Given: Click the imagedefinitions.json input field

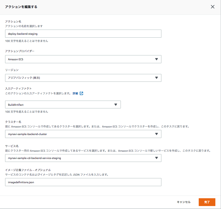Looking at the screenshot, I should [83, 182].
